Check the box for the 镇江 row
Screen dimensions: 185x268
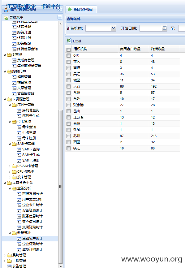pyautogui.click(x=68, y=148)
